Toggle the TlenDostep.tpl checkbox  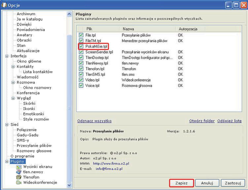81,58
